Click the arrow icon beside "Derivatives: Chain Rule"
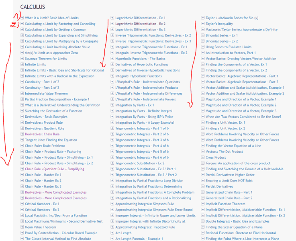Screen dimensions: 296x241 22,134
